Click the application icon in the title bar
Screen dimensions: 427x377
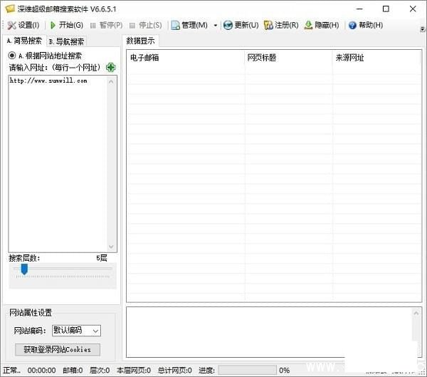point(10,9)
